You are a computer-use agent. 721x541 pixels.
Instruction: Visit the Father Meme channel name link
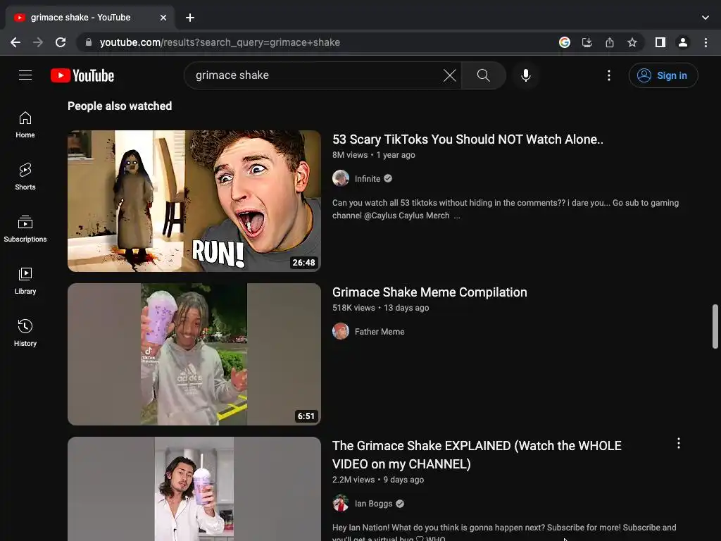(380, 332)
